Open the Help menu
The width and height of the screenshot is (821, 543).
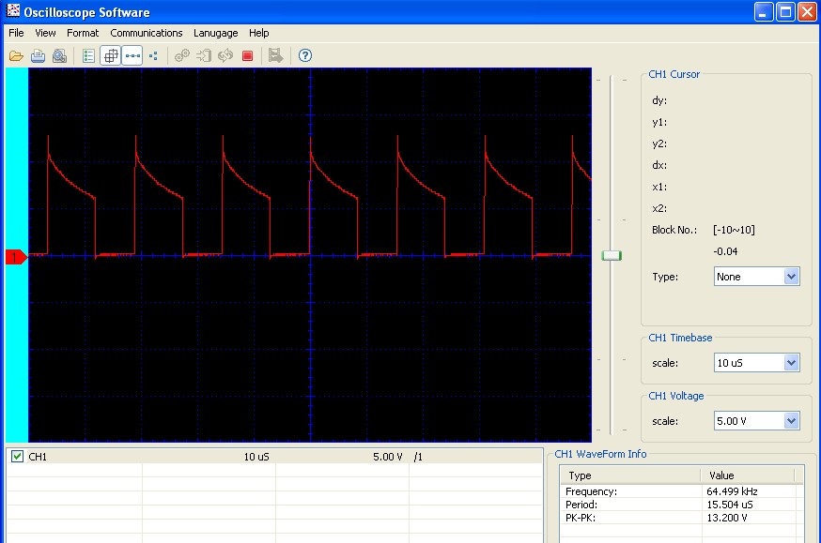click(258, 33)
